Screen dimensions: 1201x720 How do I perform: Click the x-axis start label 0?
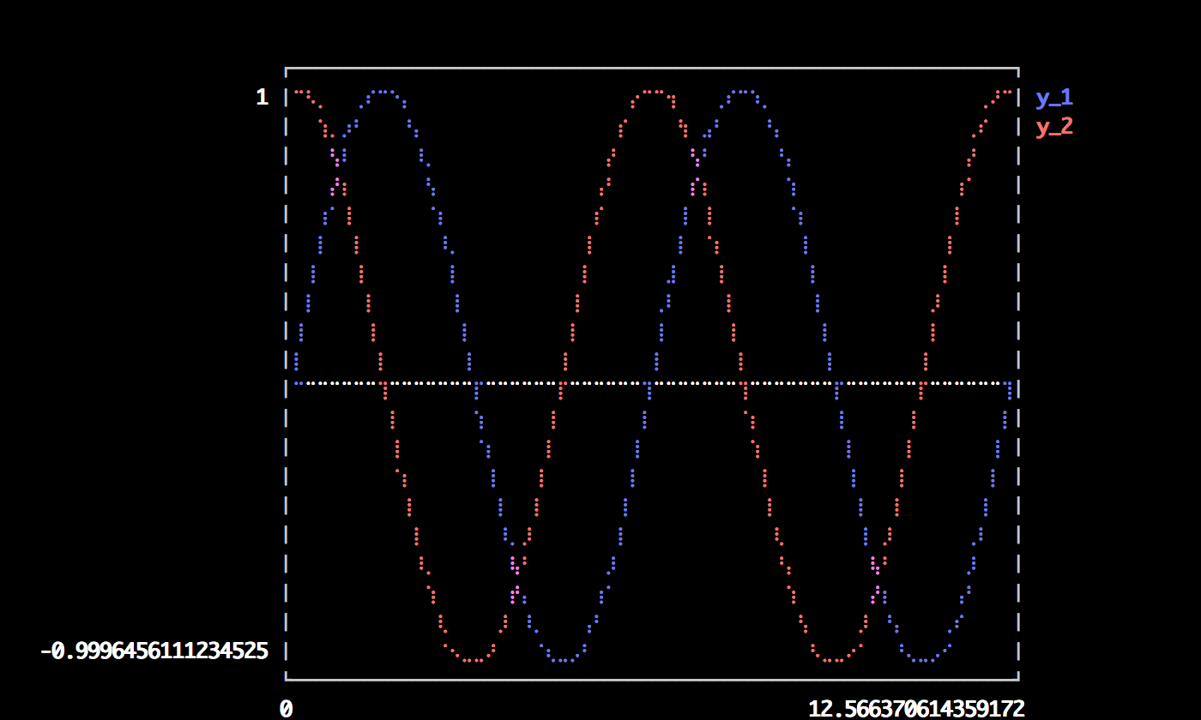pyautogui.click(x=286, y=709)
